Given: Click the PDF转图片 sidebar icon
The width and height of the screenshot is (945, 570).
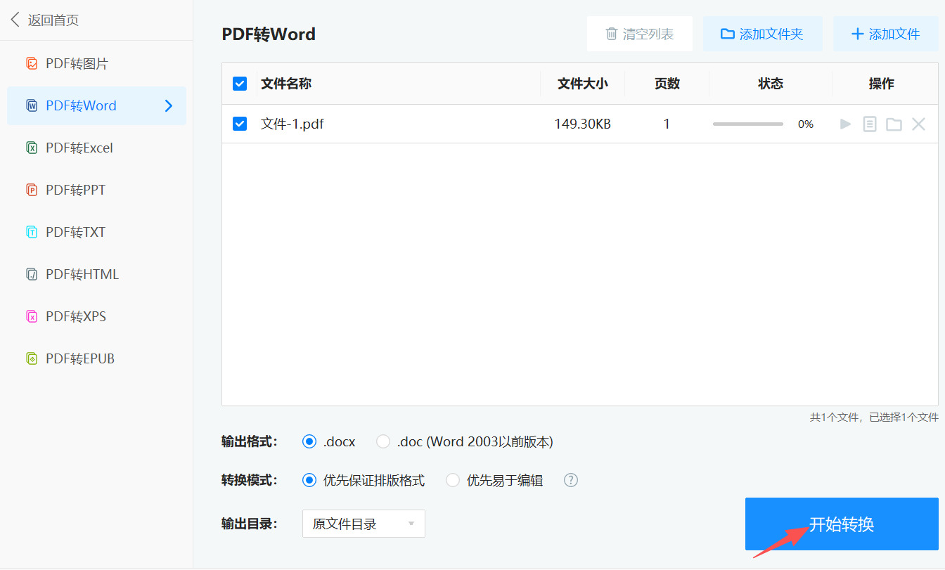Looking at the screenshot, I should [32, 64].
